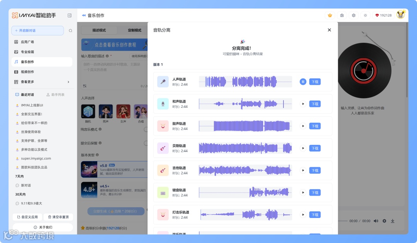Pause the 人声轨道 vocal track playback

(303, 82)
